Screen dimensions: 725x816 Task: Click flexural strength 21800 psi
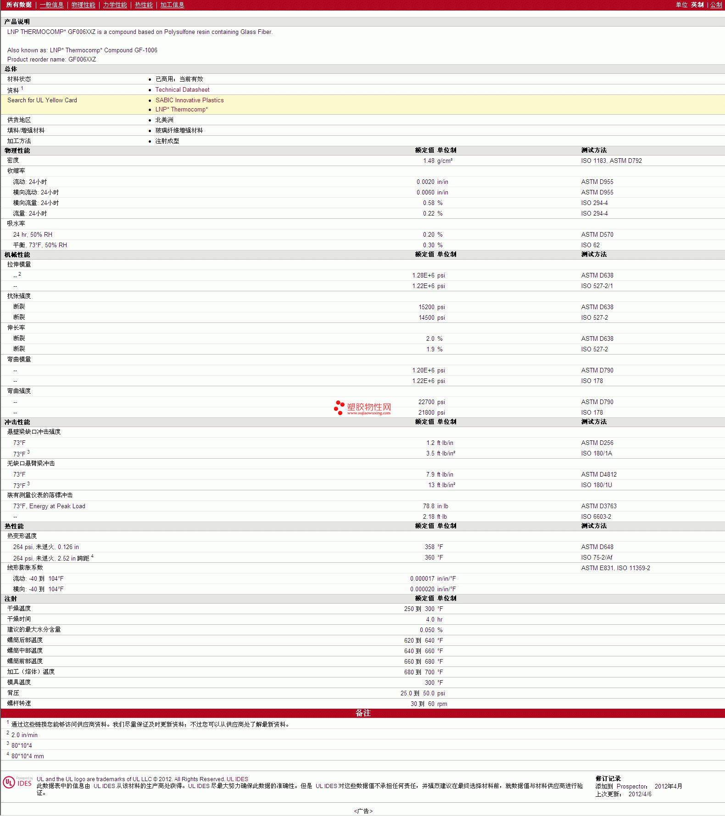[432, 413]
